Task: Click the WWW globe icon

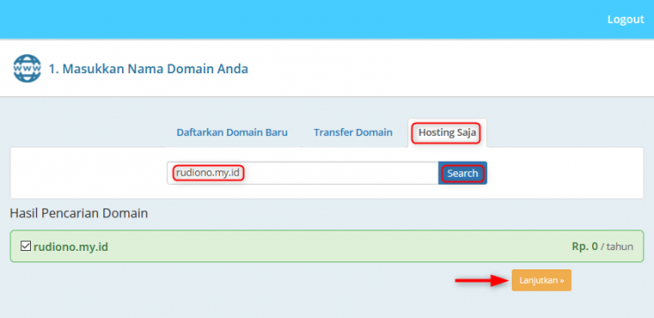Action: [x=27, y=68]
